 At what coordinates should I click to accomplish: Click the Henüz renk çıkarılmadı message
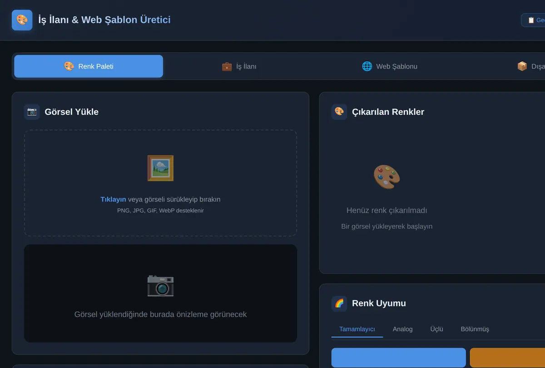tap(387, 211)
